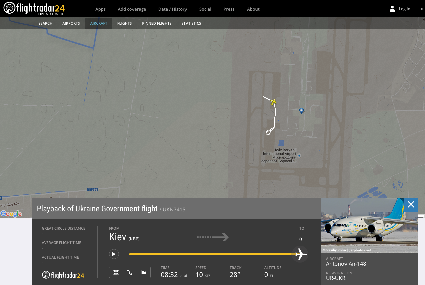Click the Antonov An-148 aircraft text
This screenshot has width=425, height=285.
click(346, 264)
